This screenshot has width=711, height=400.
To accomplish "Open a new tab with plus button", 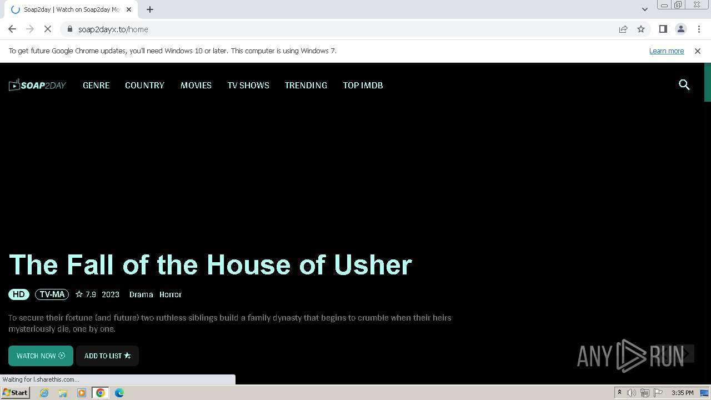I will [150, 9].
